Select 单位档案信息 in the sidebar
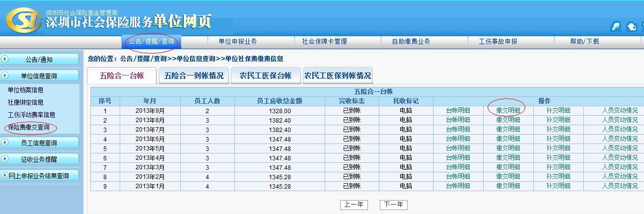 [26, 90]
